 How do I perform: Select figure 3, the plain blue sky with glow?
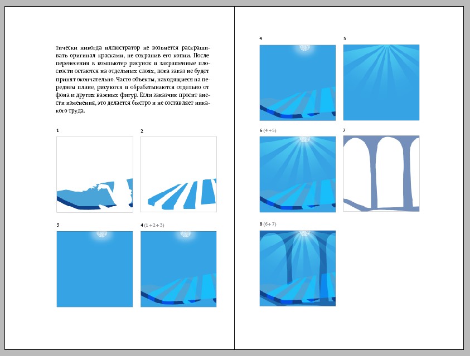[x=95, y=269]
